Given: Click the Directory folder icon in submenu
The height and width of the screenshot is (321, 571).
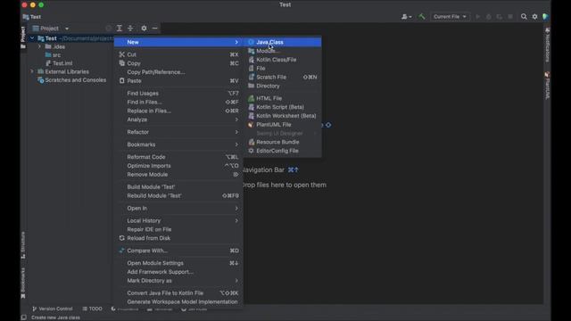Looking at the screenshot, I should (251, 86).
